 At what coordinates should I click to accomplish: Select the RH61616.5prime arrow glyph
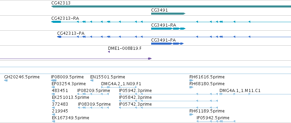pos(191,80)
